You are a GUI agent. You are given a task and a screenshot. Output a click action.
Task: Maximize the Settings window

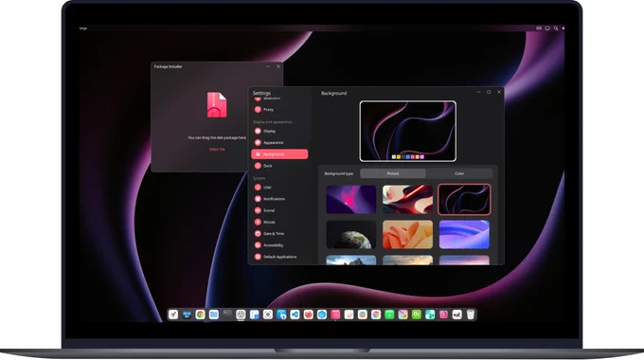click(x=489, y=92)
